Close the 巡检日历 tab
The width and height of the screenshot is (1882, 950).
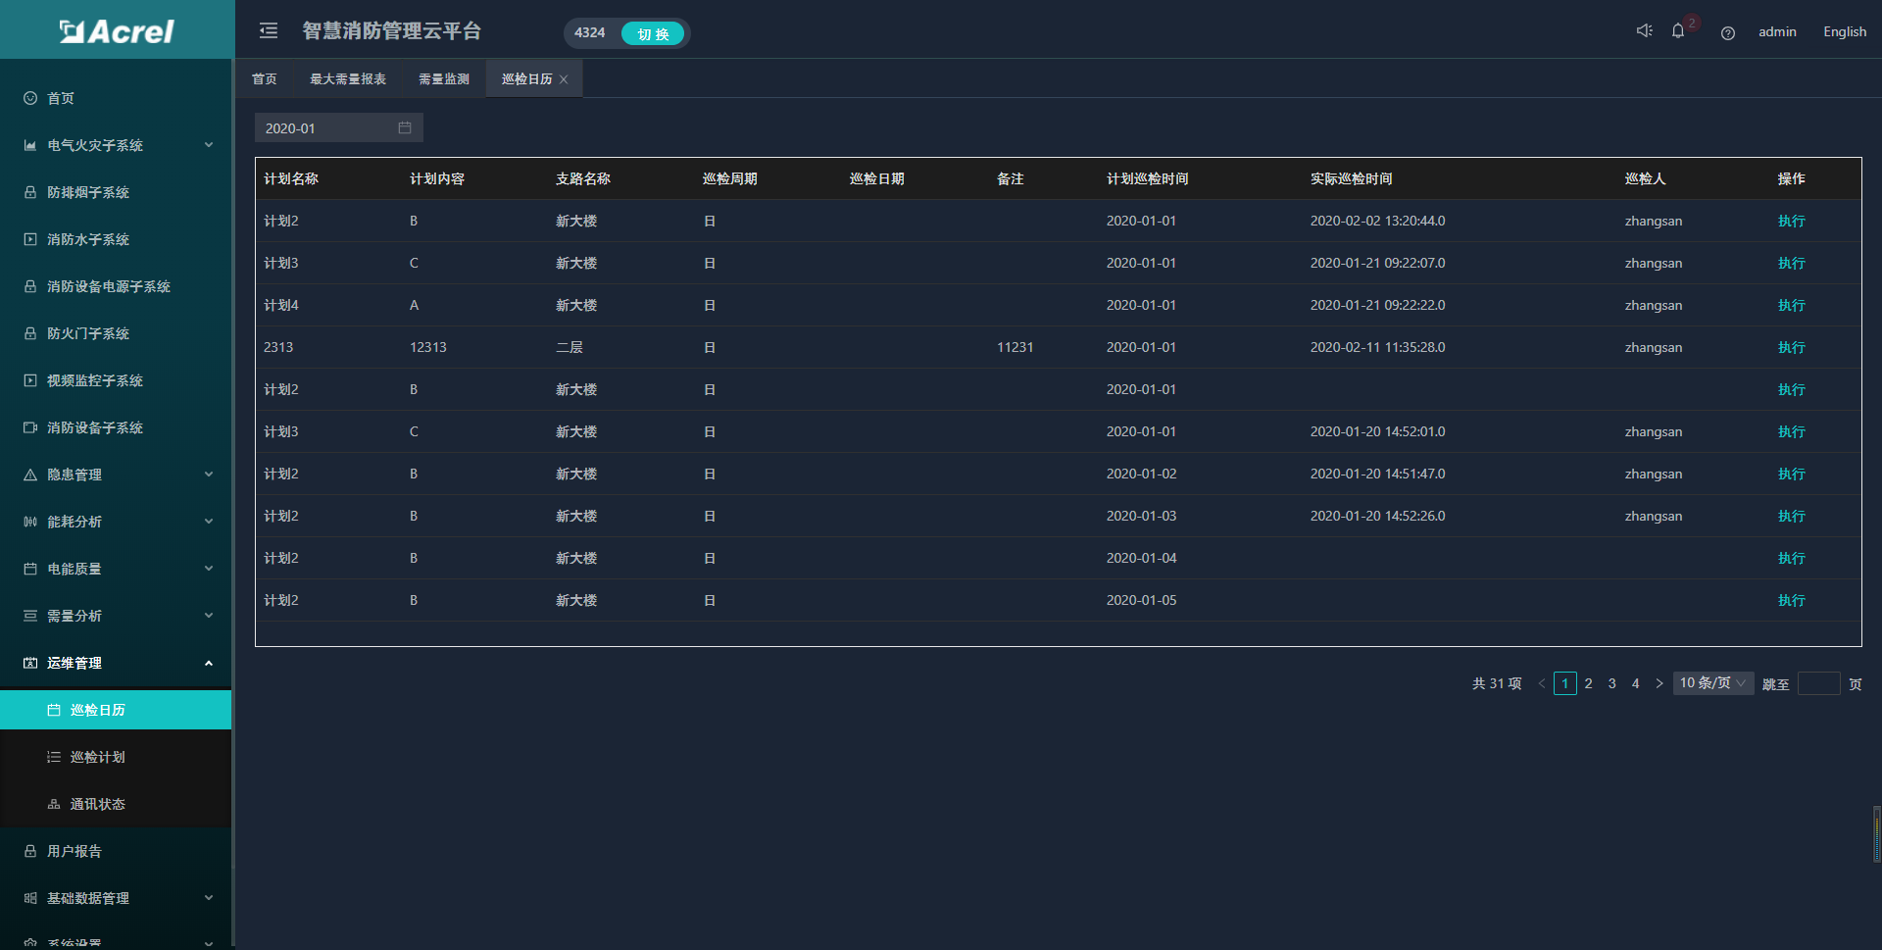564,80
